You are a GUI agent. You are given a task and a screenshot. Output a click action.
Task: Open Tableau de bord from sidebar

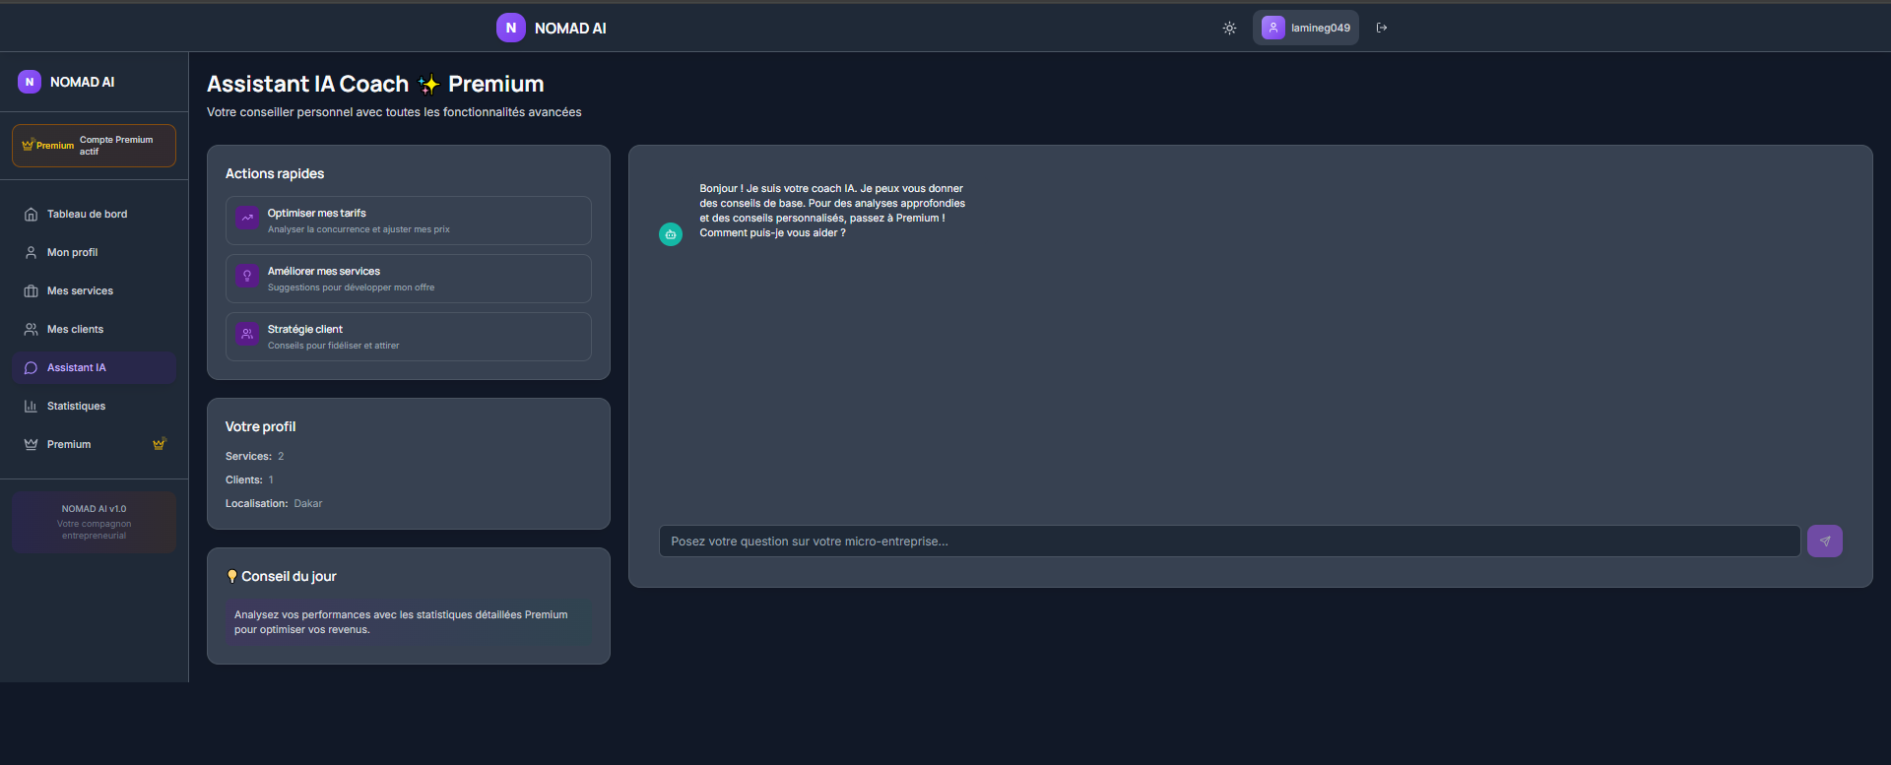94,214
